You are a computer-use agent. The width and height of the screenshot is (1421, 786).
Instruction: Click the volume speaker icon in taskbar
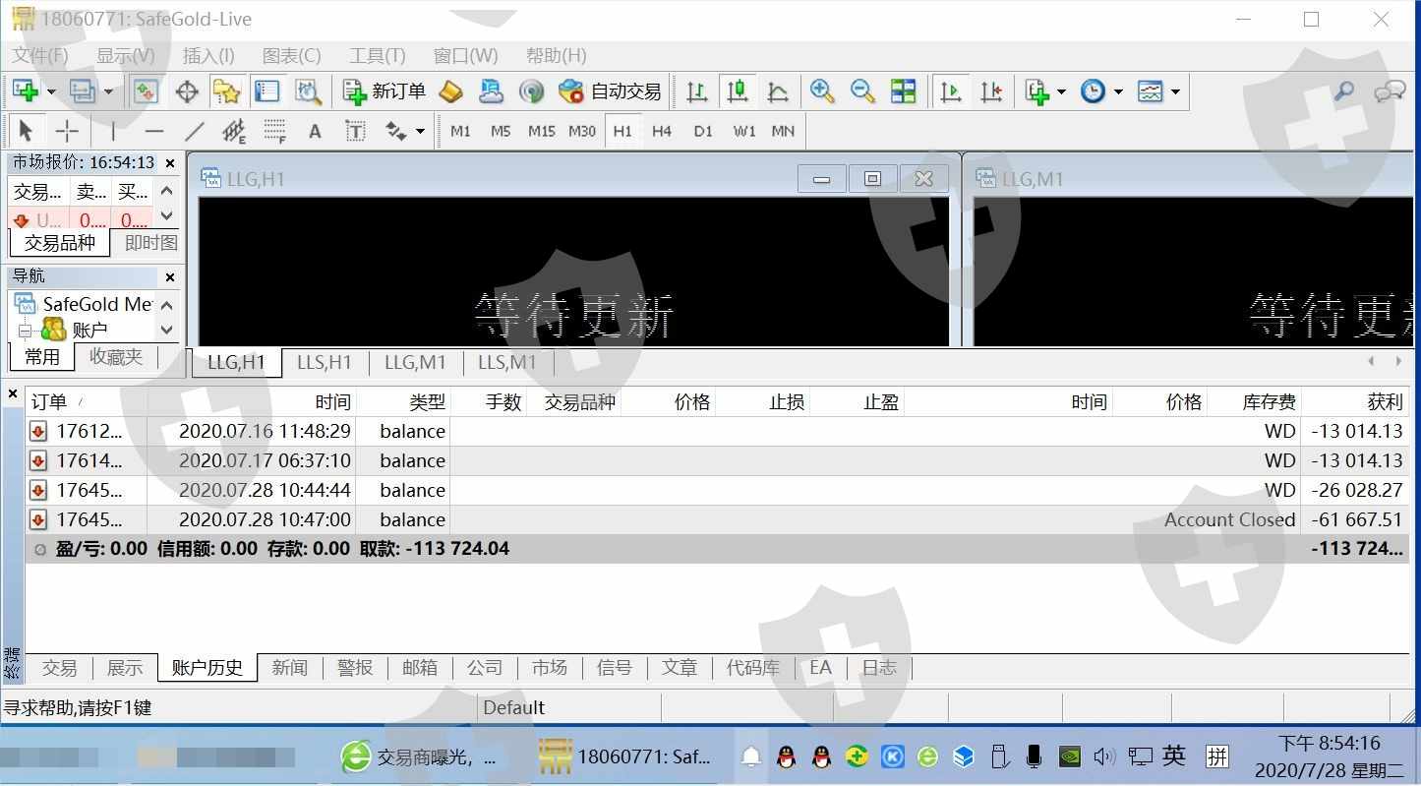1104,756
